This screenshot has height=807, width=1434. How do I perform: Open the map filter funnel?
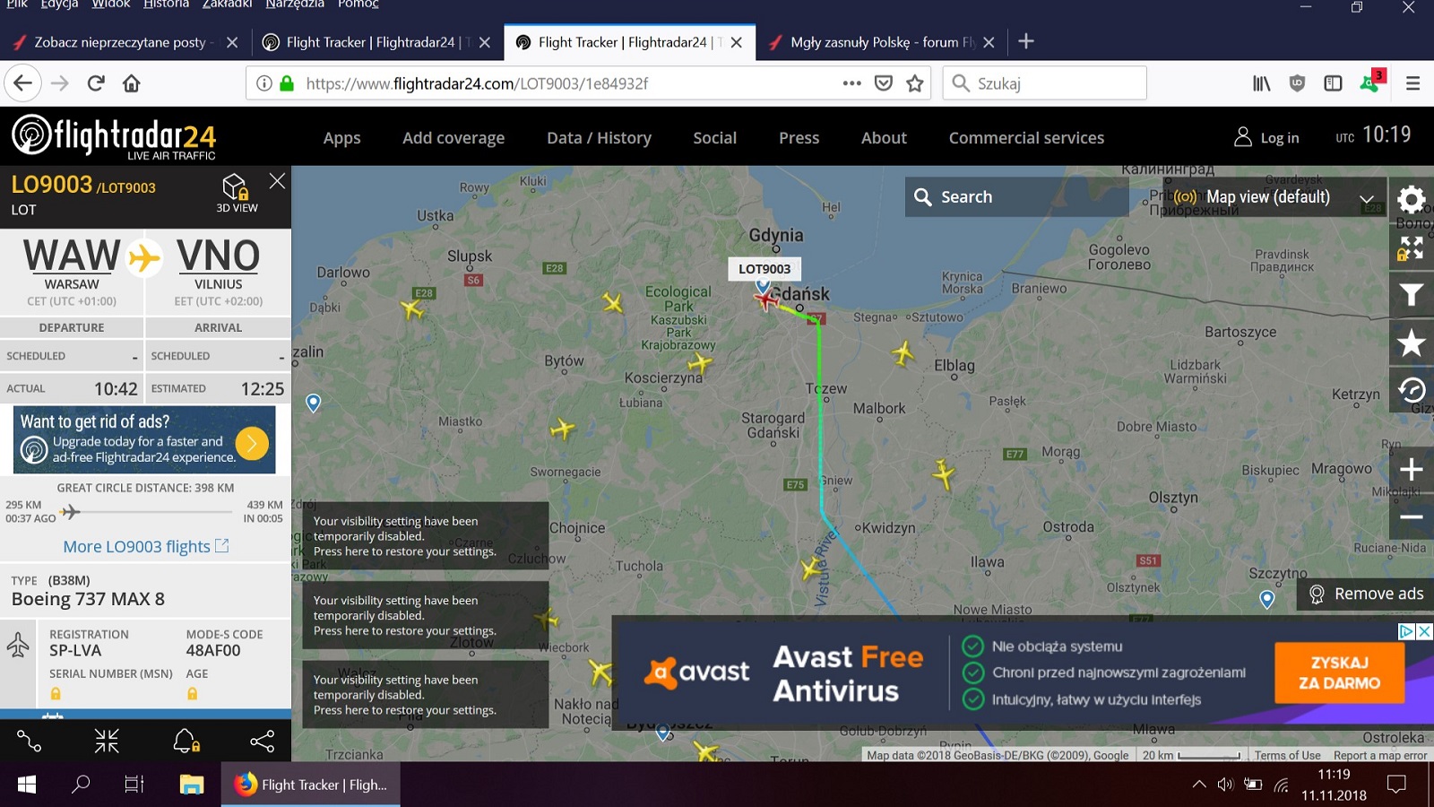click(1411, 295)
